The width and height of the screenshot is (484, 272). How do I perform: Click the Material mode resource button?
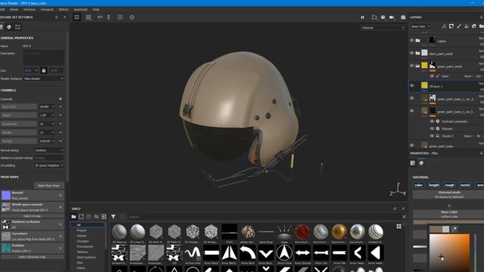449,195
